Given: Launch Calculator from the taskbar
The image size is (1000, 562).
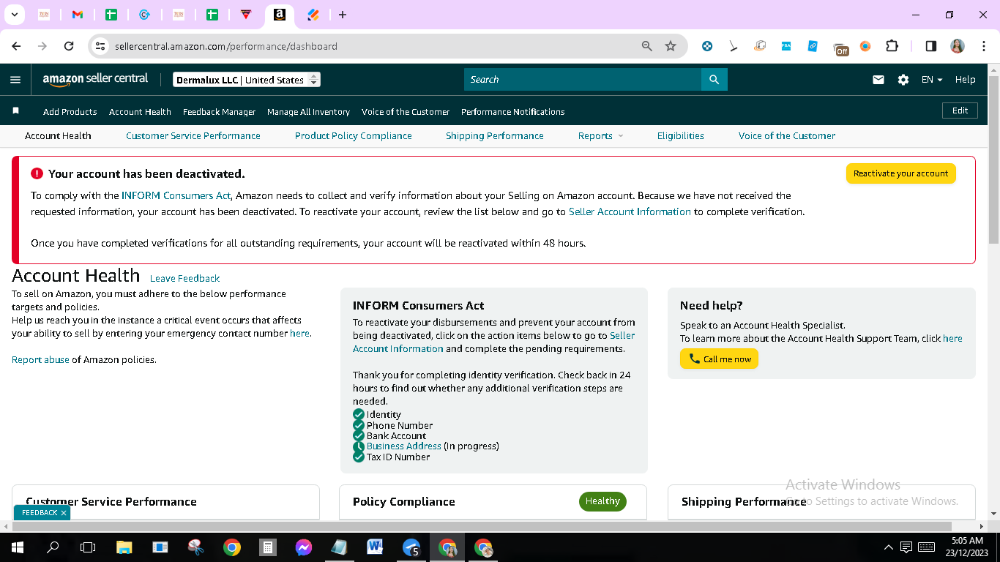Looking at the screenshot, I should 268,547.
